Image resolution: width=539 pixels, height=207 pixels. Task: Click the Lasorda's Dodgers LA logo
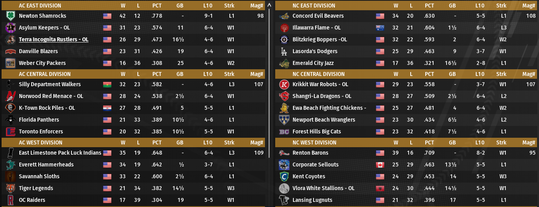pyautogui.click(x=284, y=51)
